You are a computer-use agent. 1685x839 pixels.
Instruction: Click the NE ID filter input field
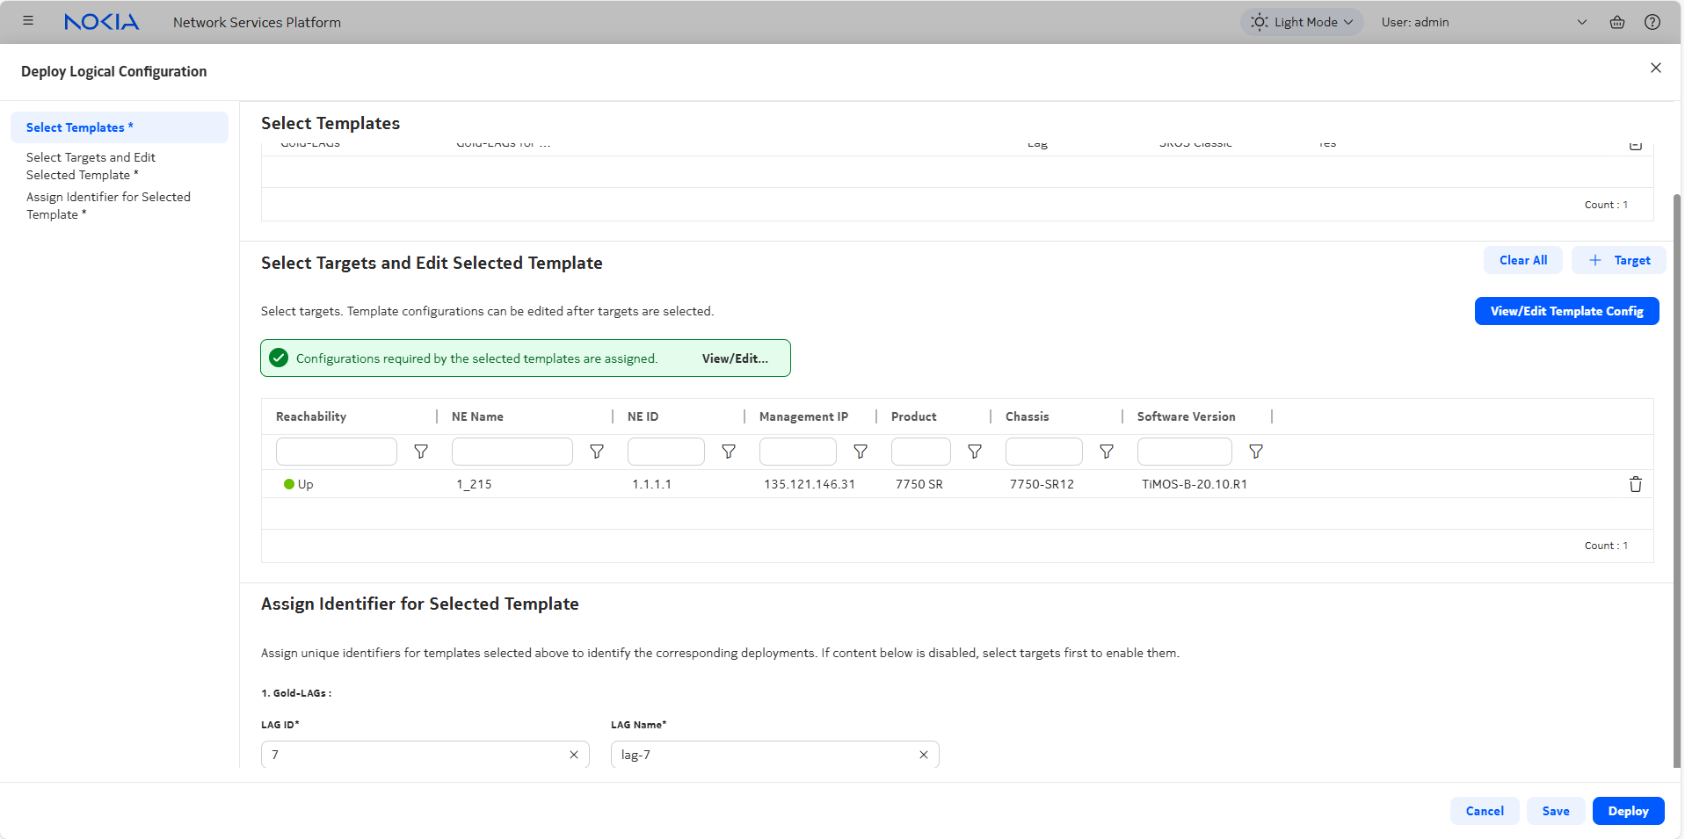(x=665, y=452)
